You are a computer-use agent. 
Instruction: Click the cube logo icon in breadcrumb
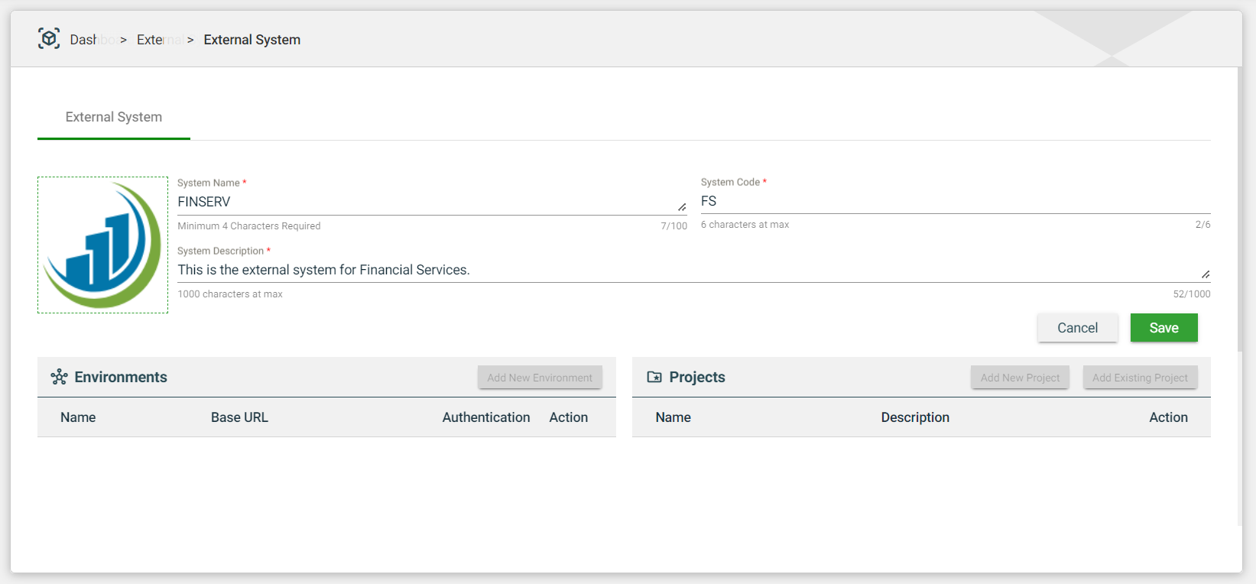(49, 39)
